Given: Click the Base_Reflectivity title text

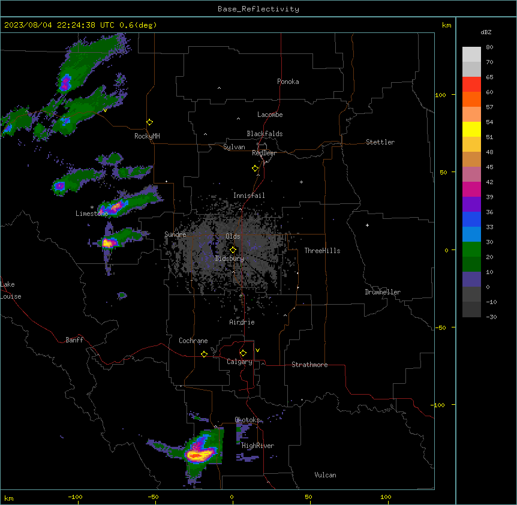Looking at the screenshot, I should pyautogui.click(x=258, y=9).
